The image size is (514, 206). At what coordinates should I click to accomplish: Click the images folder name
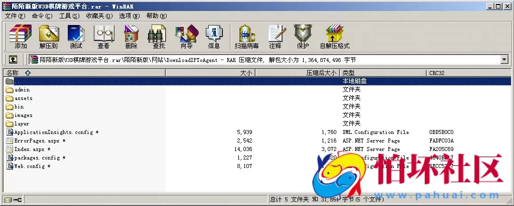[23, 115]
